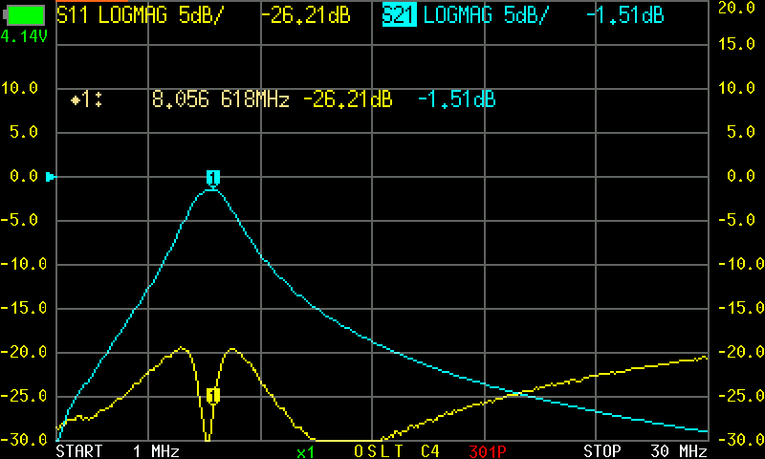Tap the green battery level icon
Image resolution: width=765 pixels, height=459 pixels.
click(24, 15)
